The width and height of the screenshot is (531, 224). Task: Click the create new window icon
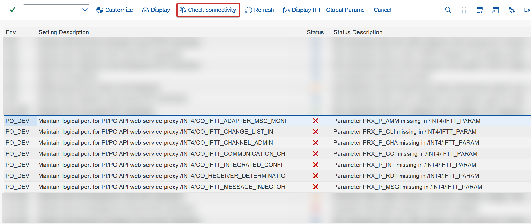[x=480, y=10]
